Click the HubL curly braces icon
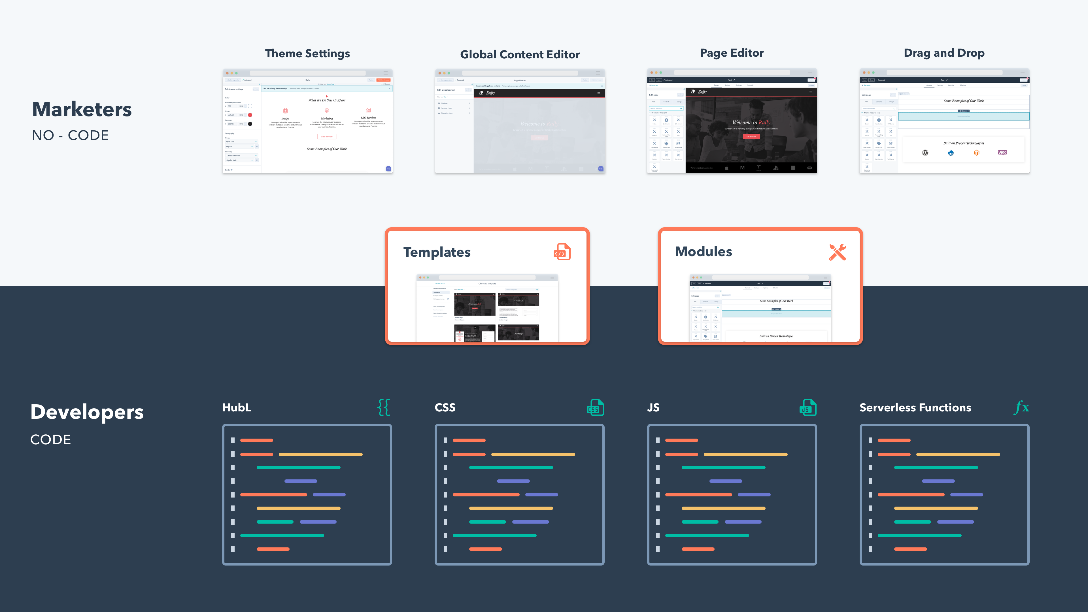 [384, 407]
